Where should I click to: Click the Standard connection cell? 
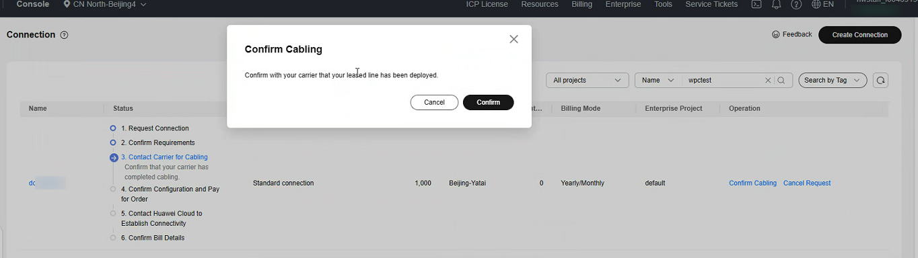pos(283,183)
